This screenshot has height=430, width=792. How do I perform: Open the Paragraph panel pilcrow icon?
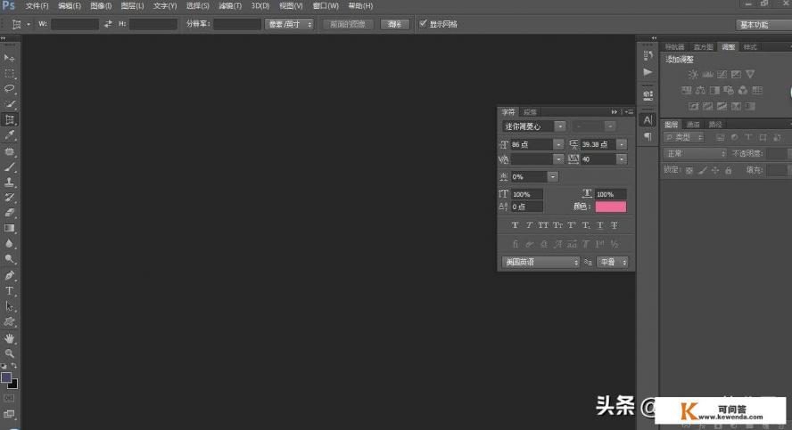tap(648, 136)
